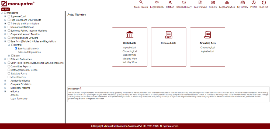Expand the High Courts and Other Courts node
The height and width of the screenshot is (129, 270).
[5, 20]
